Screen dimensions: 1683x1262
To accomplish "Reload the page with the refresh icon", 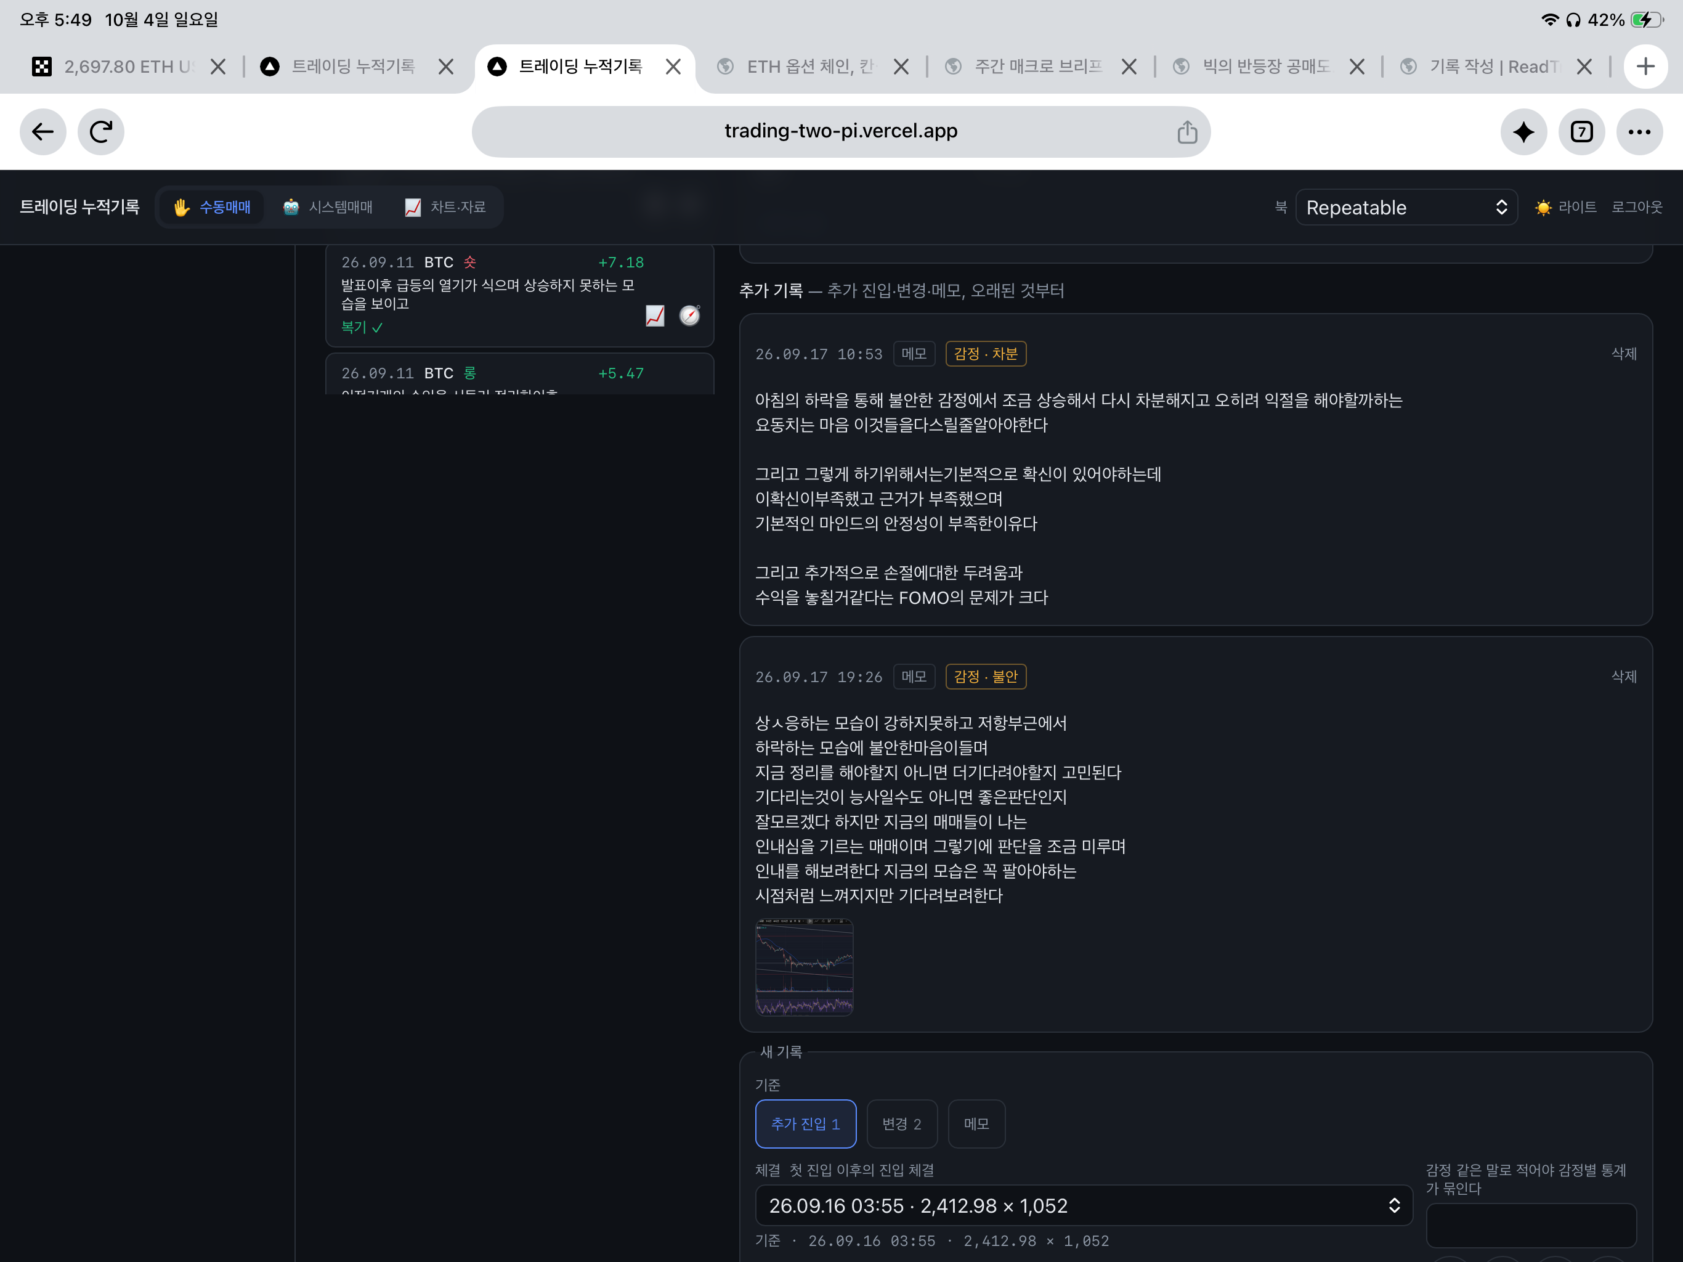I will click(x=101, y=132).
